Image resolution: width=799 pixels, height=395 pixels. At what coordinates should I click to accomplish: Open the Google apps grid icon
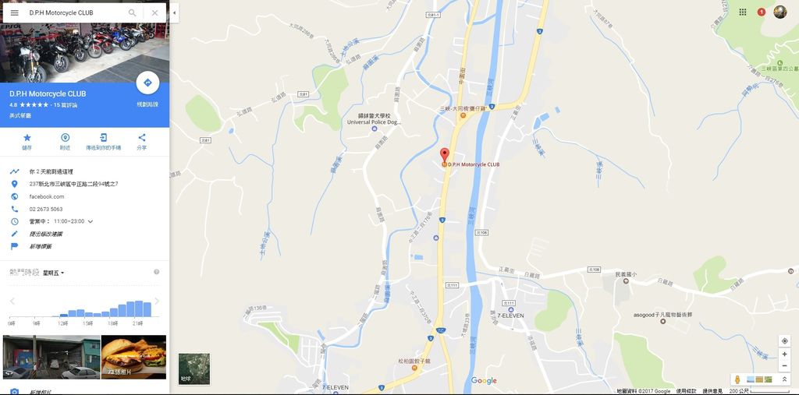tap(743, 12)
